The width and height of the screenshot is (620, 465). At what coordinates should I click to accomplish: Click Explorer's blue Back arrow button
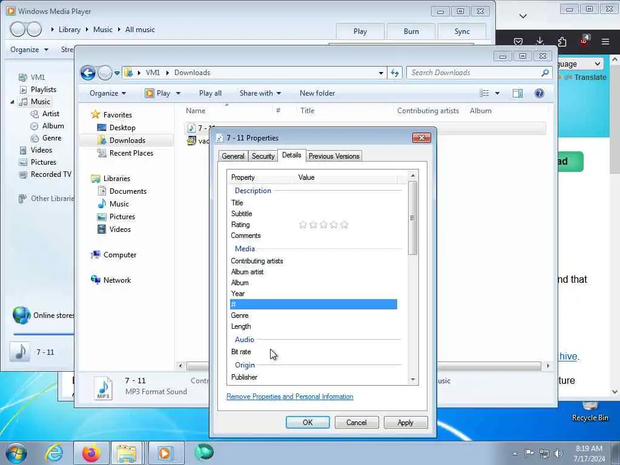[88, 73]
